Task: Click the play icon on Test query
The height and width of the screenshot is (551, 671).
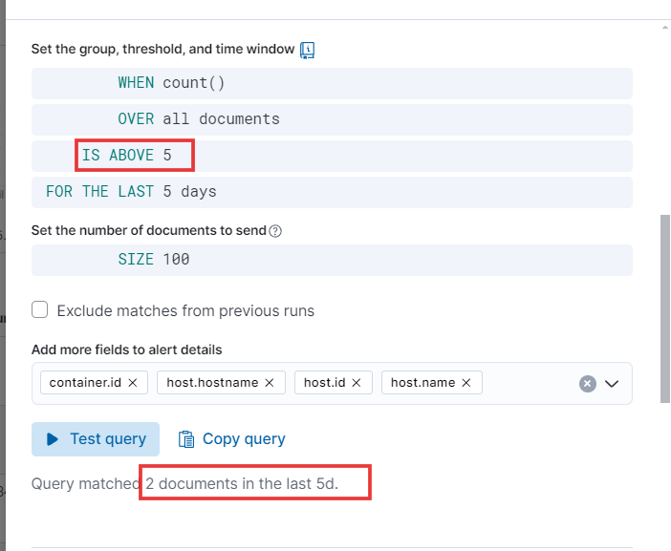Action: (x=53, y=439)
